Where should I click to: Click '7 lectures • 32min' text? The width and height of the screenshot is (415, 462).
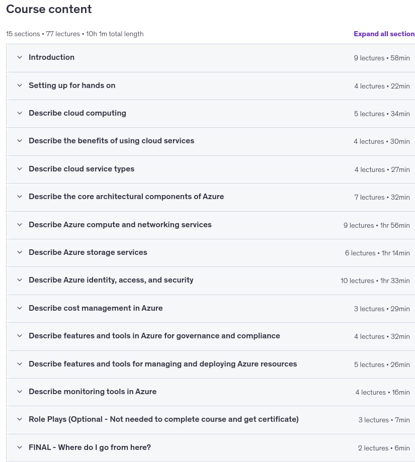[x=382, y=198]
